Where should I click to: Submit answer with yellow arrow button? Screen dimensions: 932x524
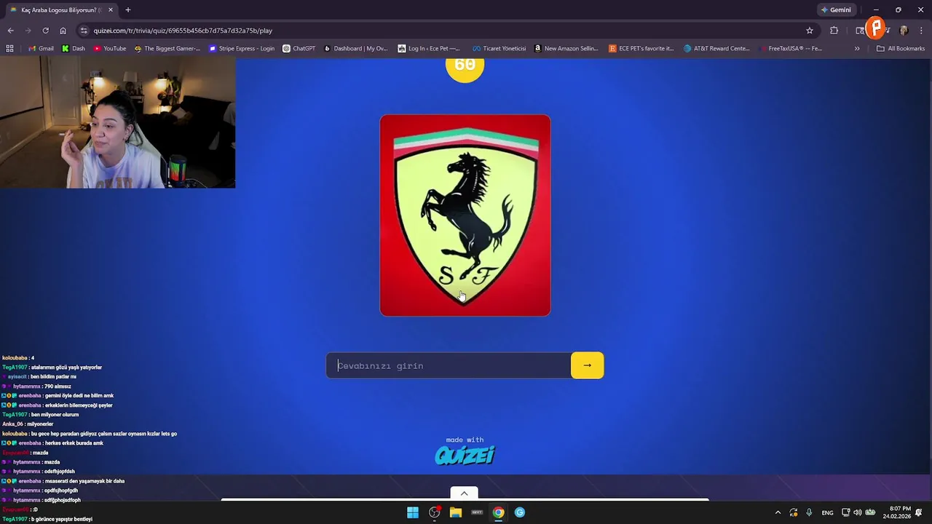point(588,365)
